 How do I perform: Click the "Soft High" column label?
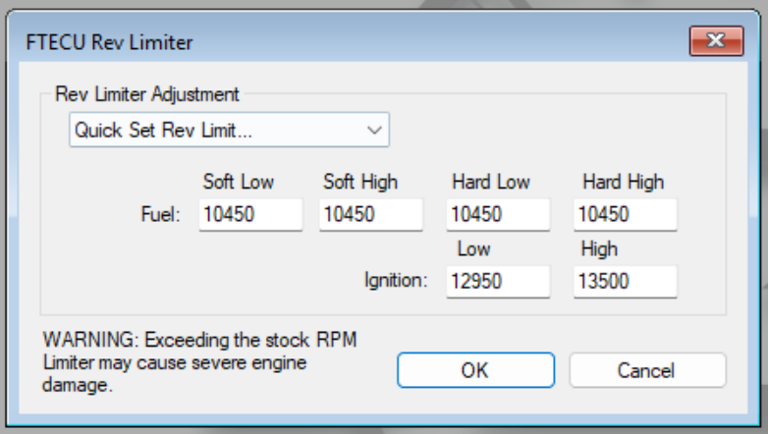[x=360, y=182]
